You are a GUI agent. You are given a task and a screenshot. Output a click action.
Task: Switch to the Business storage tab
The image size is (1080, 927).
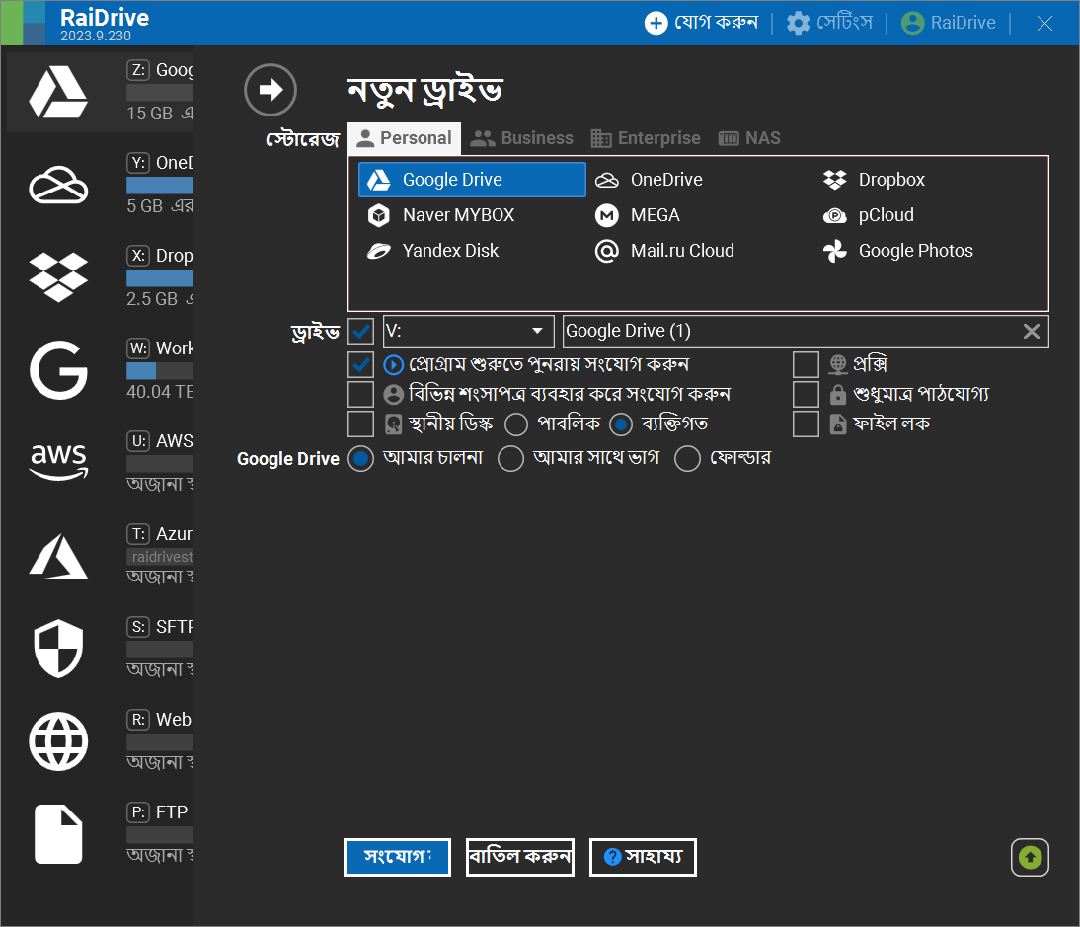(521, 138)
